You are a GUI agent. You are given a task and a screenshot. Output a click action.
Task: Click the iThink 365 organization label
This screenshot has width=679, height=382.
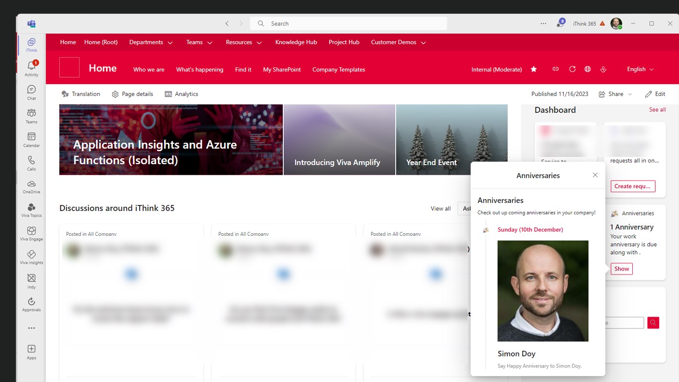tap(585, 23)
